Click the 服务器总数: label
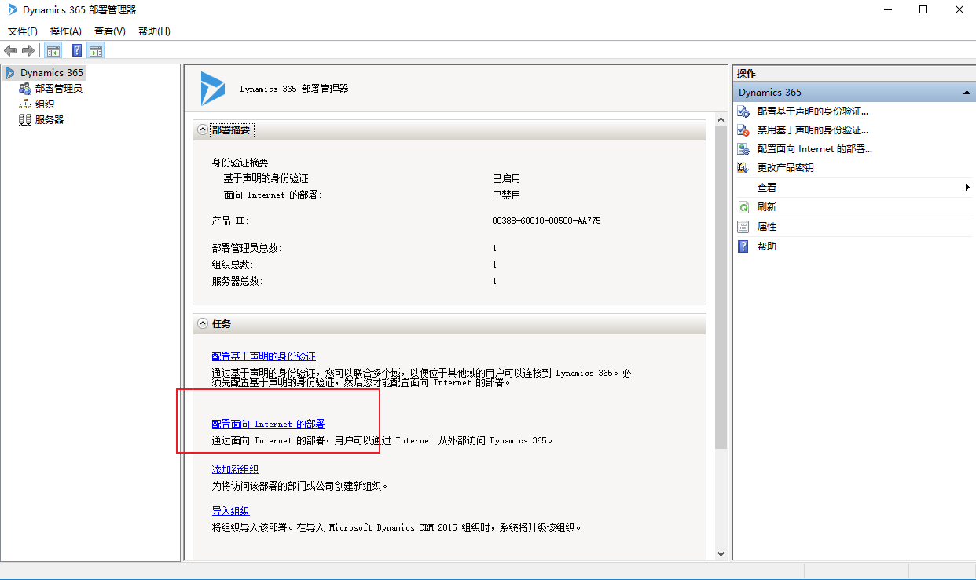 [237, 281]
